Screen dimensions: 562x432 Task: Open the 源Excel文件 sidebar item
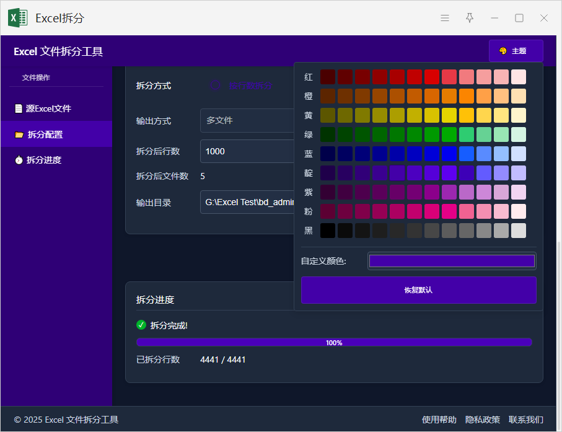pos(56,108)
